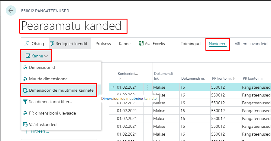Screen dimensions: 271x141
Task: Open the three-dot row options menu
Action: coord(148,87)
